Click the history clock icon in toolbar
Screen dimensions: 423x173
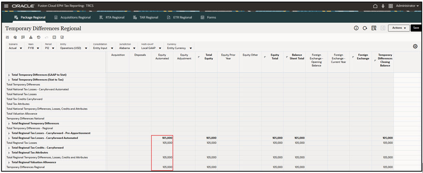pyautogui.click(x=38, y=37)
